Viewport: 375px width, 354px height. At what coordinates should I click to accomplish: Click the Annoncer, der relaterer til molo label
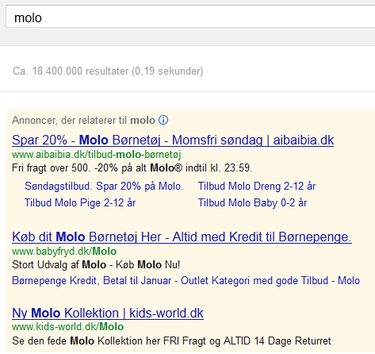pyautogui.click(x=83, y=121)
